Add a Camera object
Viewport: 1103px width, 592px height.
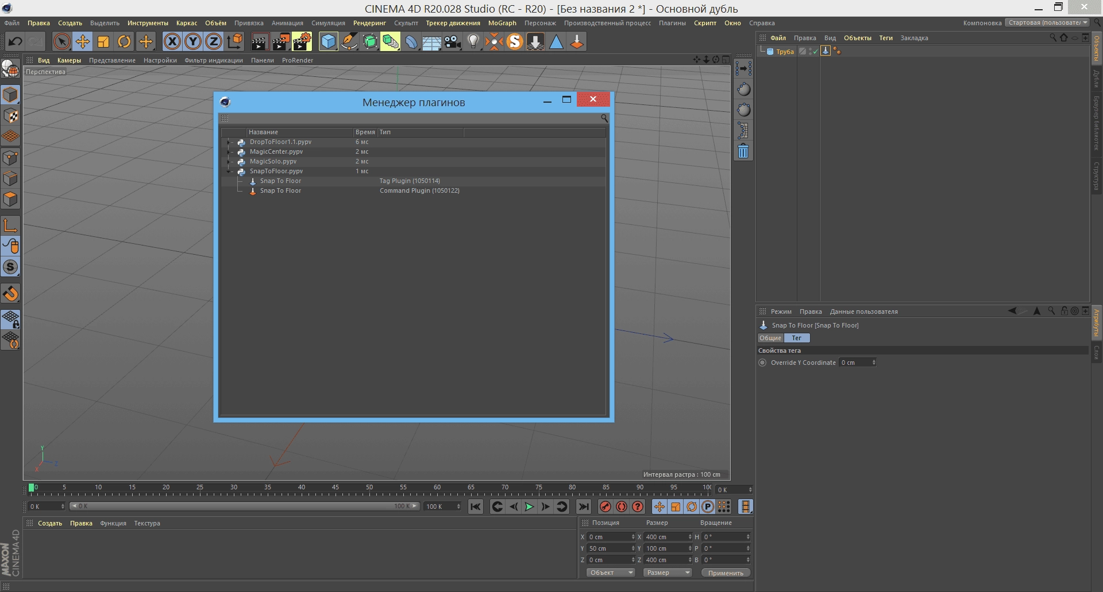click(453, 41)
